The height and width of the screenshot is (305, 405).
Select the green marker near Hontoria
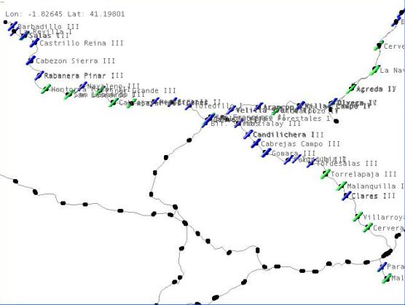(46, 89)
